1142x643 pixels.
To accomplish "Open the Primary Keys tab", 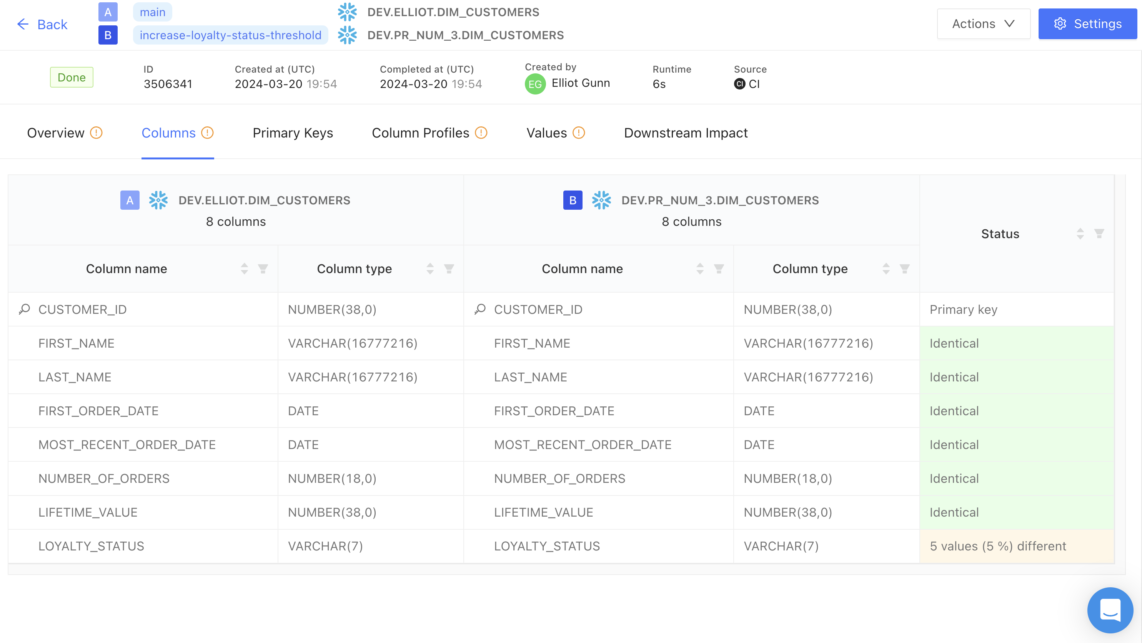I will pos(293,133).
